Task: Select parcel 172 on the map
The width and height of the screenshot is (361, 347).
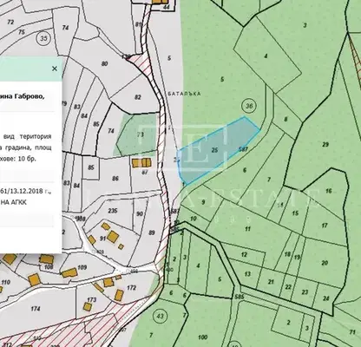Action: [x=131, y=288]
